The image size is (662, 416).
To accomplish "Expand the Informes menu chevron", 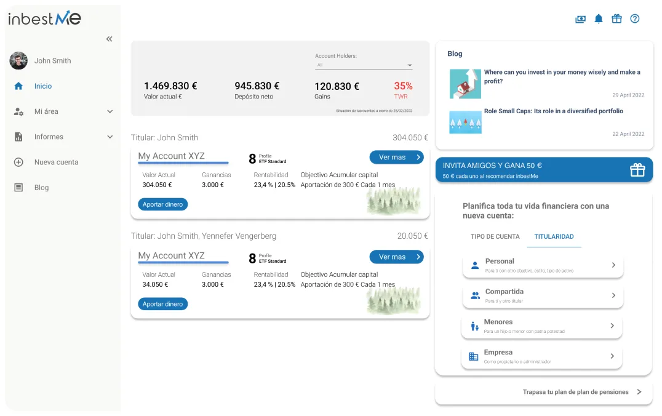I will [110, 137].
